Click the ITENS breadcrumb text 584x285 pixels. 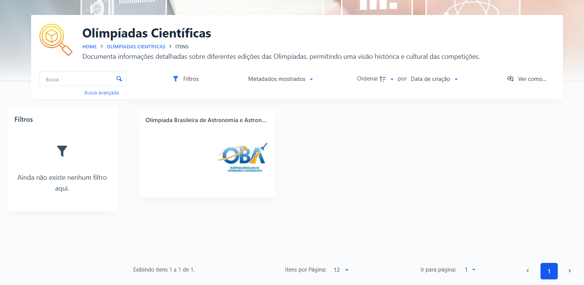click(x=182, y=46)
